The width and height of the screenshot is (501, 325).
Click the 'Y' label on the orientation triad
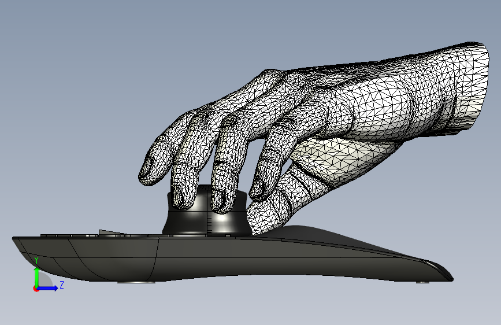[36, 260]
